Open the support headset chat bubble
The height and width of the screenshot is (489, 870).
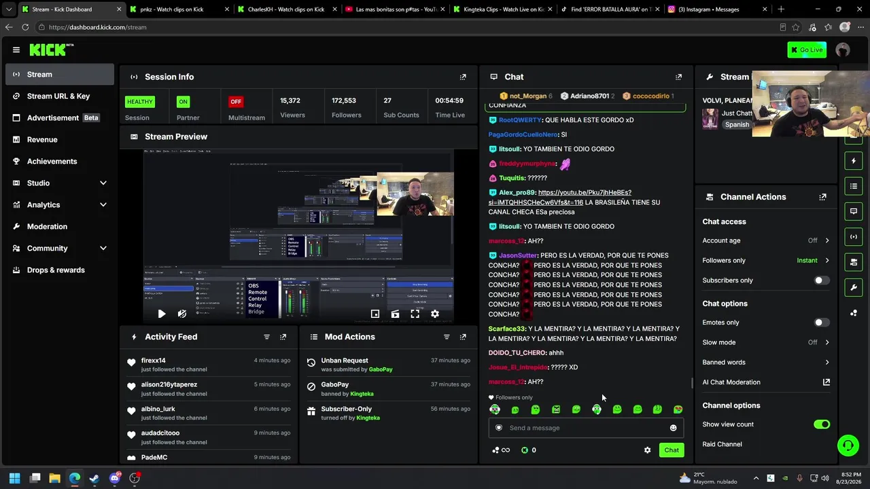pyautogui.click(x=848, y=446)
